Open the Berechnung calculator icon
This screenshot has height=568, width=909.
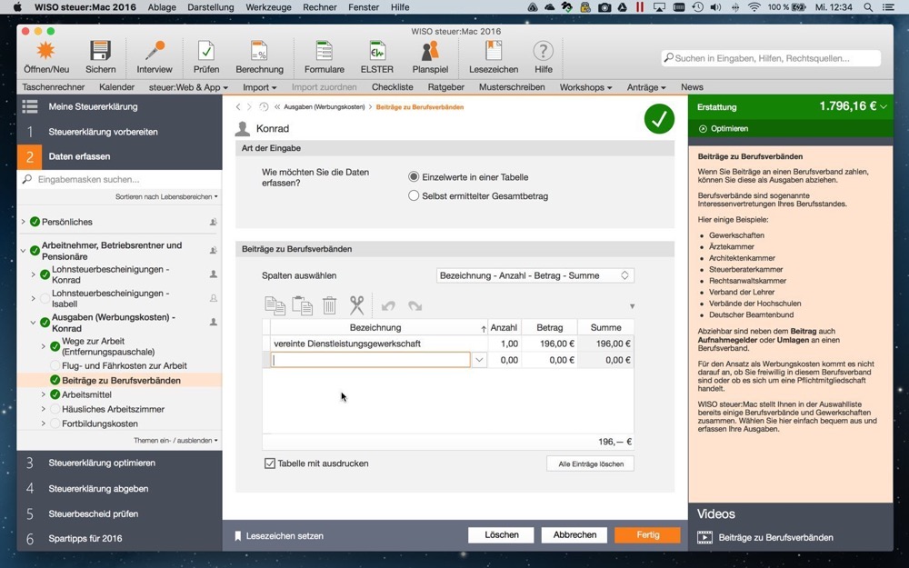pos(259,52)
